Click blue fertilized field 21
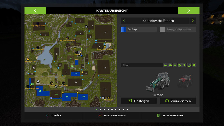224x126 pixels. (76, 73)
